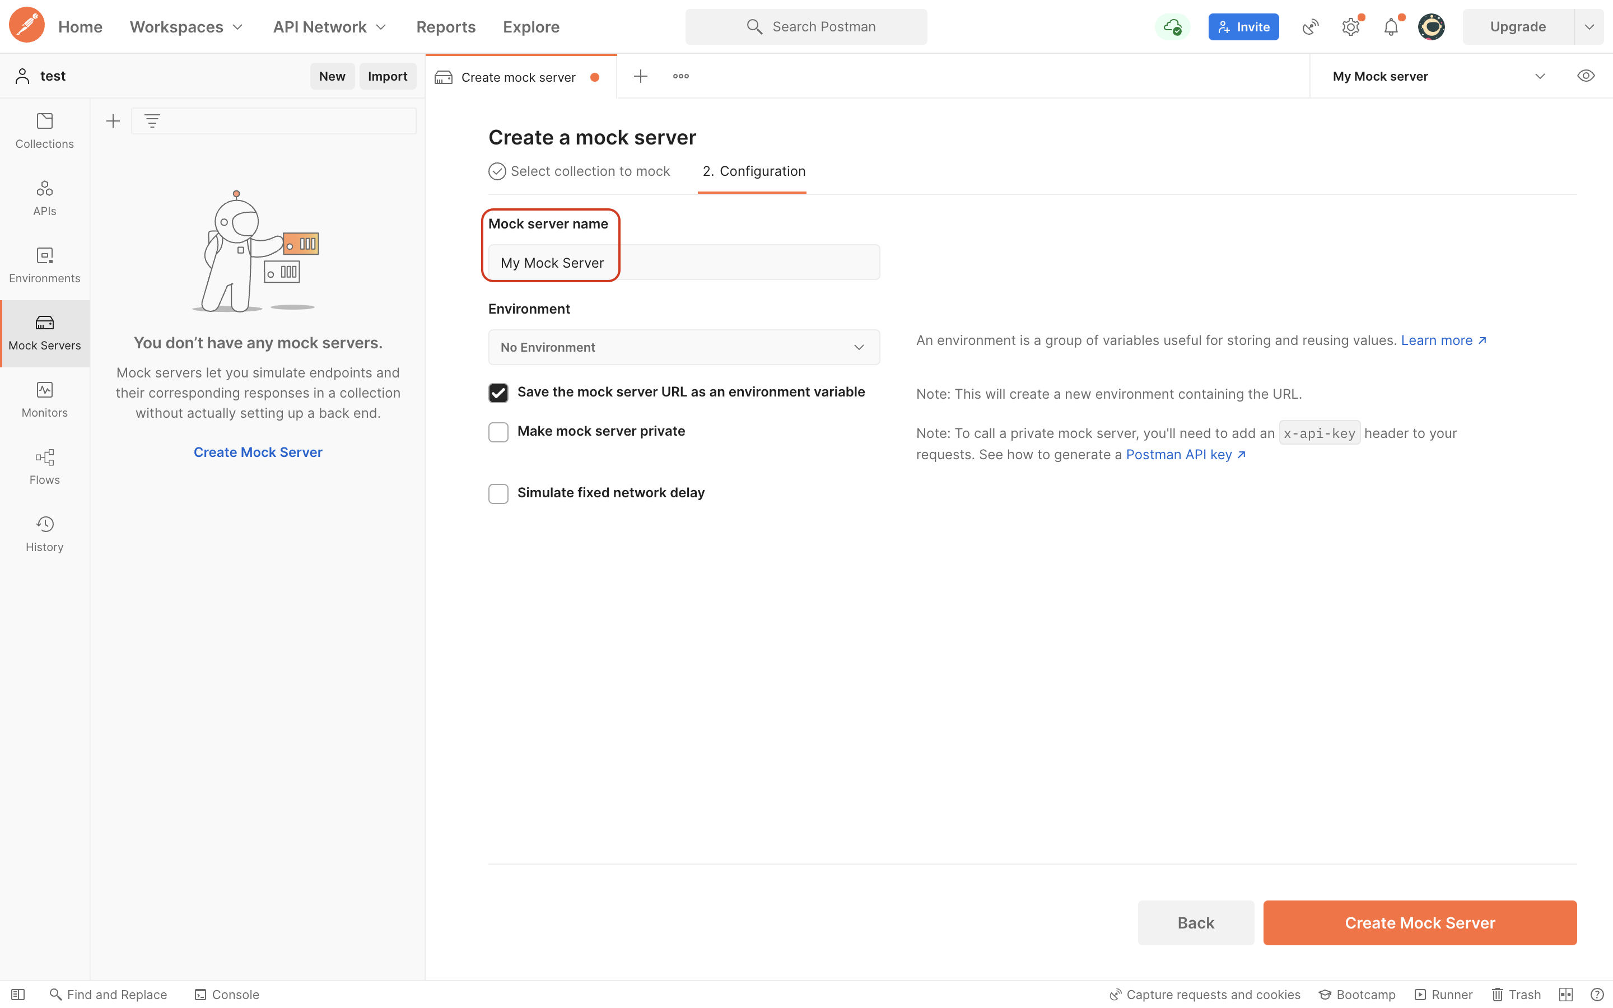
Task: Expand the No Environment dropdown
Action: point(683,347)
